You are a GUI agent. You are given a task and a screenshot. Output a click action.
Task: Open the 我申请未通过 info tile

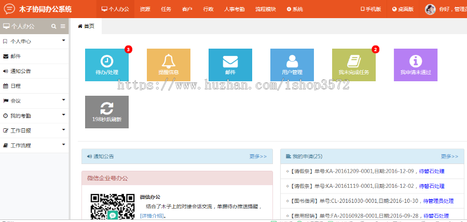pos(416,65)
